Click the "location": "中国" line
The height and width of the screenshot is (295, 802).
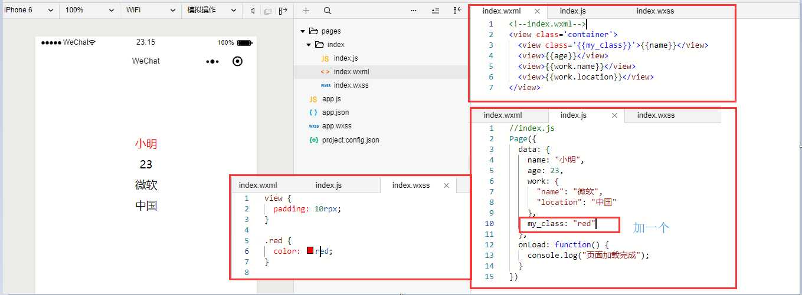pyautogui.click(x=577, y=203)
